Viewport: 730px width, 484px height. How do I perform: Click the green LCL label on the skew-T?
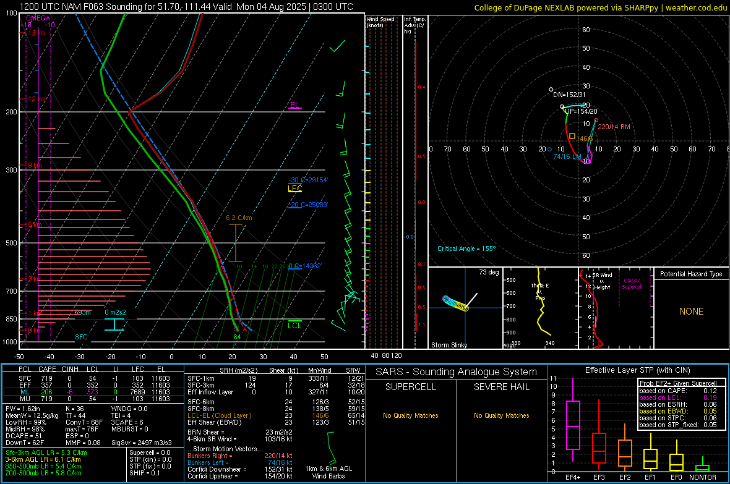click(x=294, y=325)
